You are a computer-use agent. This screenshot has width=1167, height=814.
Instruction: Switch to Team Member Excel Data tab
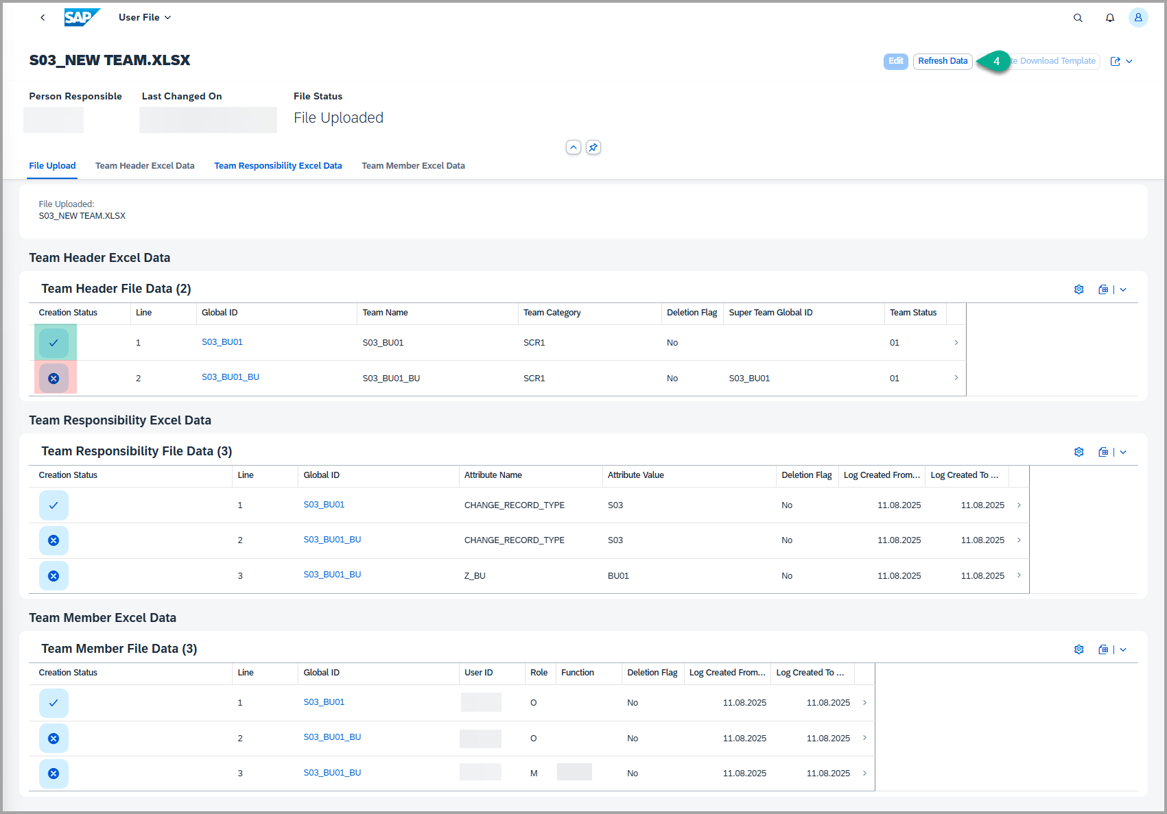pos(413,166)
